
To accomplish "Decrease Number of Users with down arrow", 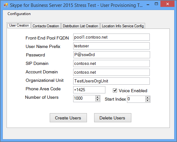I will (x=98, y=100).
